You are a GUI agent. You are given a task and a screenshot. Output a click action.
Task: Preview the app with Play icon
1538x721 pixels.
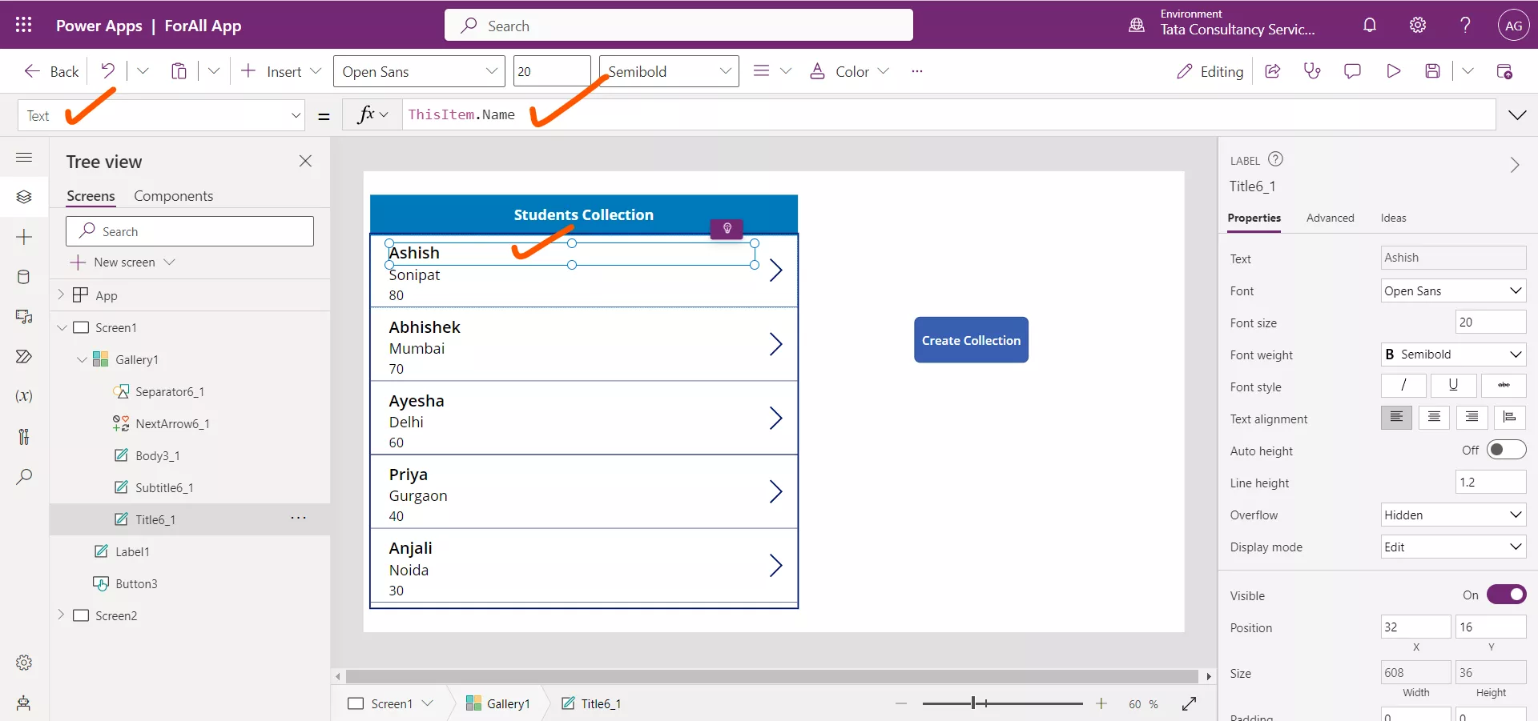click(x=1393, y=71)
